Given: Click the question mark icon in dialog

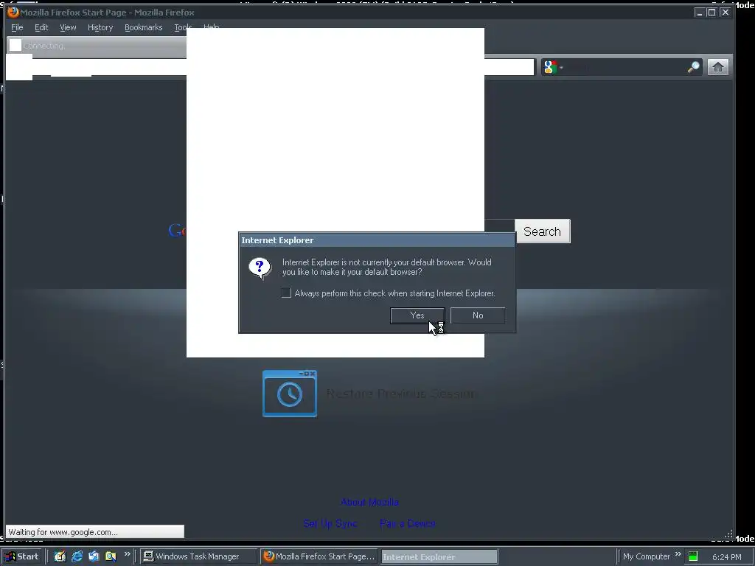Looking at the screenshot, I should tap(260, 268).
